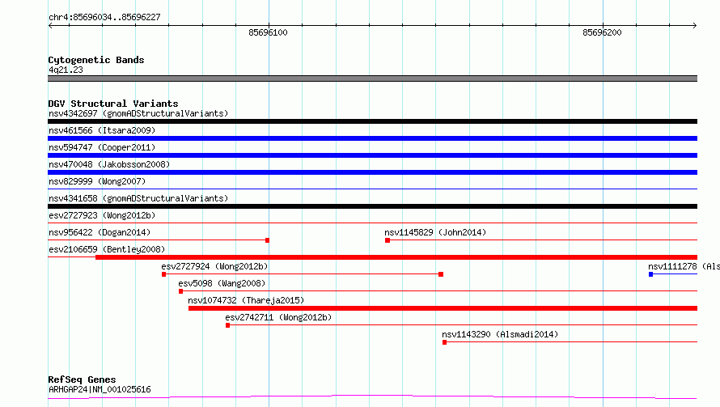This screenshot has width=720, height=407.
Task: Click the esv2727924 (Wong2012b) label
Action: click(214, 266)
